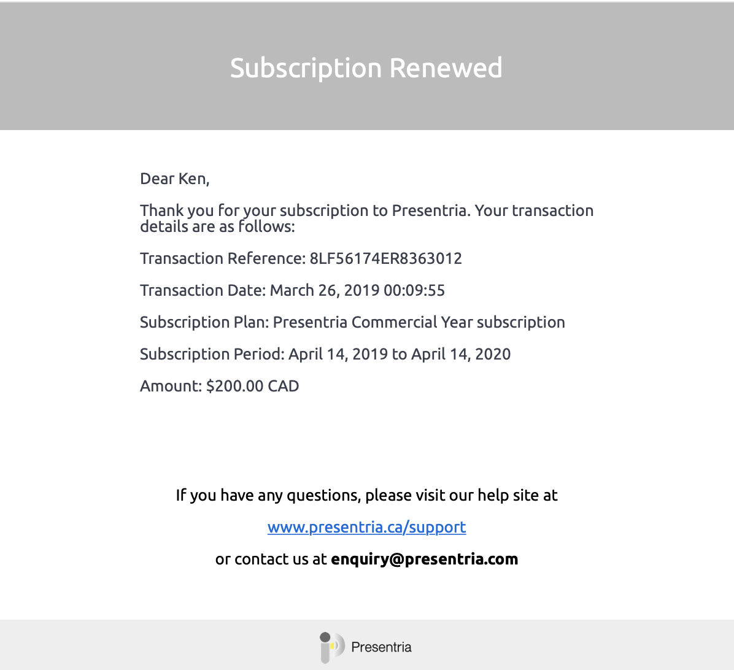The width and height of the screenshot is (734, 670).
Task: Open the www.presentria.ca/support link
Action: pos(366,527)
